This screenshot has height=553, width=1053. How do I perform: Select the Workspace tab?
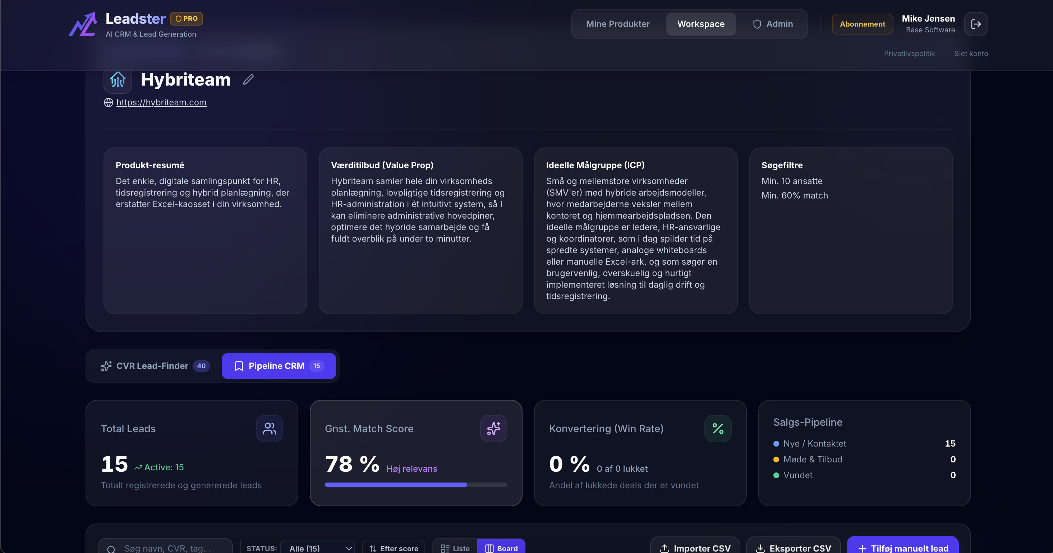click(701, 24)
